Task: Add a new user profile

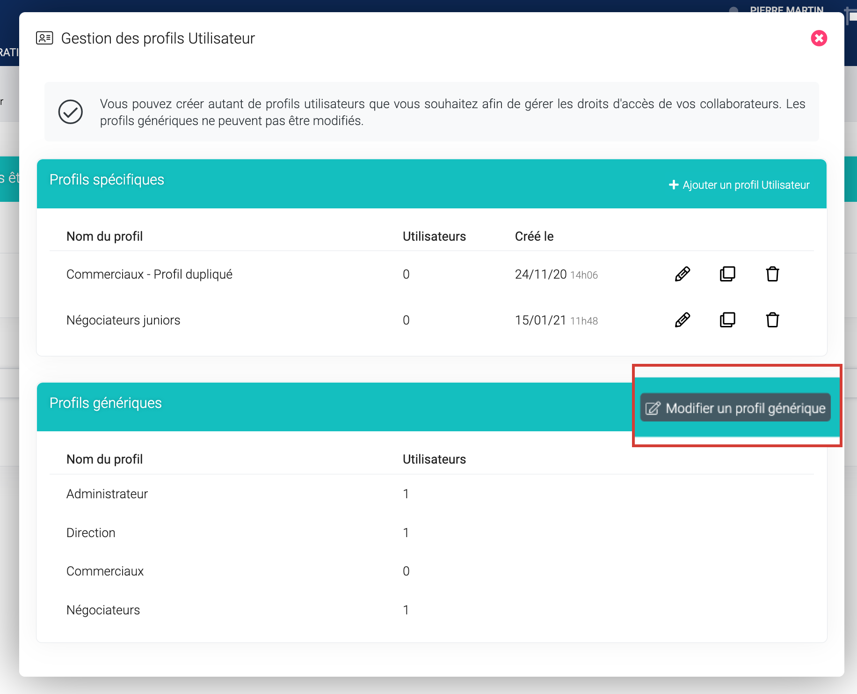Action: pyautogui.click(x=739, y=185)
